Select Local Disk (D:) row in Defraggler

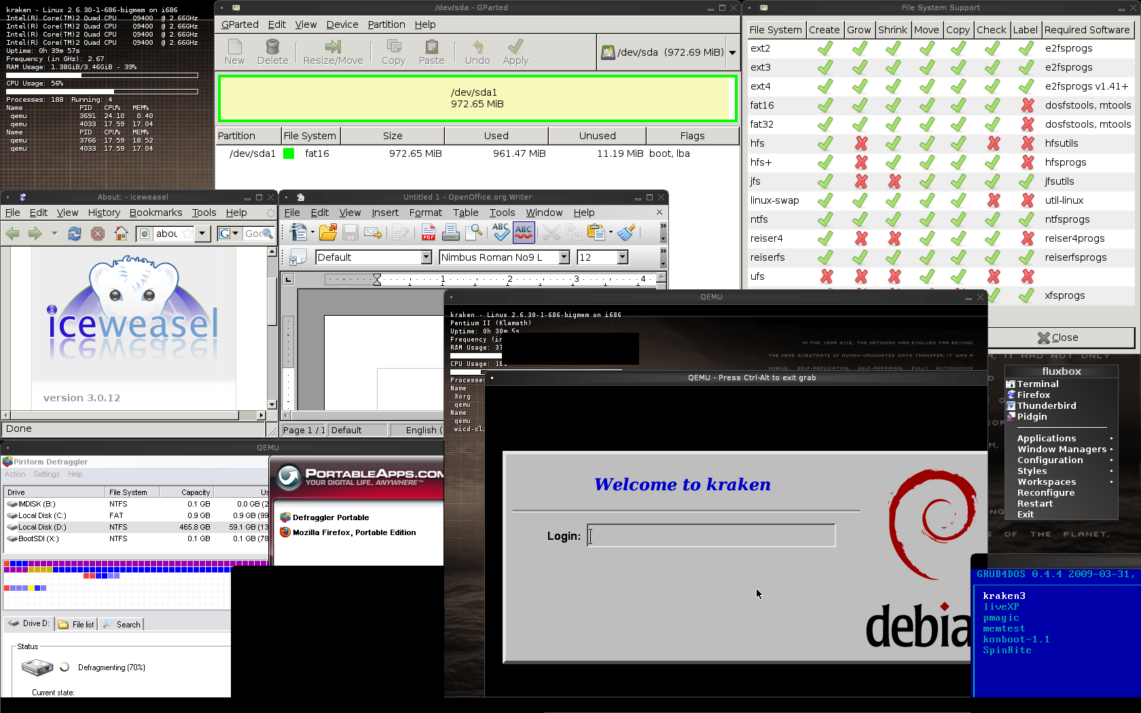pos(137,527)
